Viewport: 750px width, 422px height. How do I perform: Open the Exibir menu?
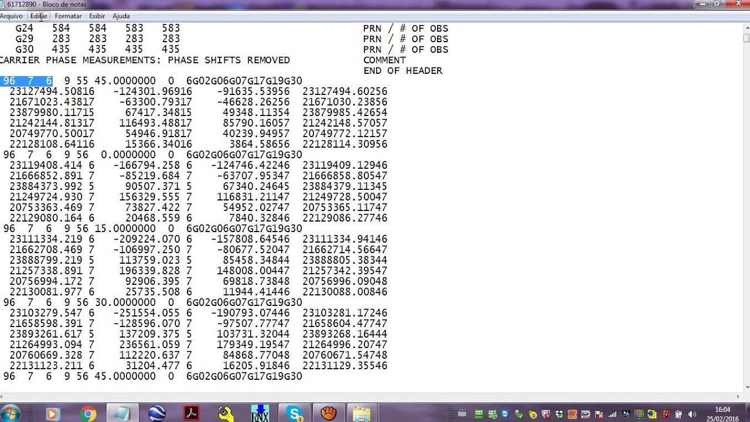[97, 16]
